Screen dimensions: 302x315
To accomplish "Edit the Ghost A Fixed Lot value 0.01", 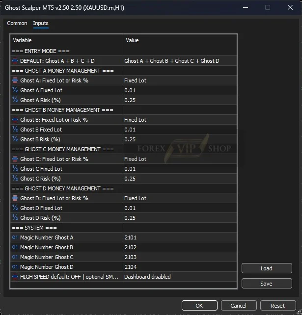I will (180, 90).
